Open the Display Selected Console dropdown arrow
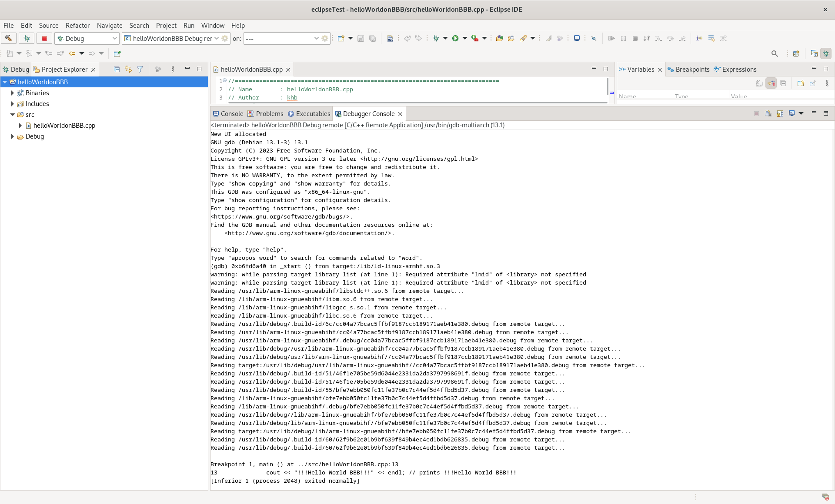Screen dimensions: 835x504 pos(801,113)
